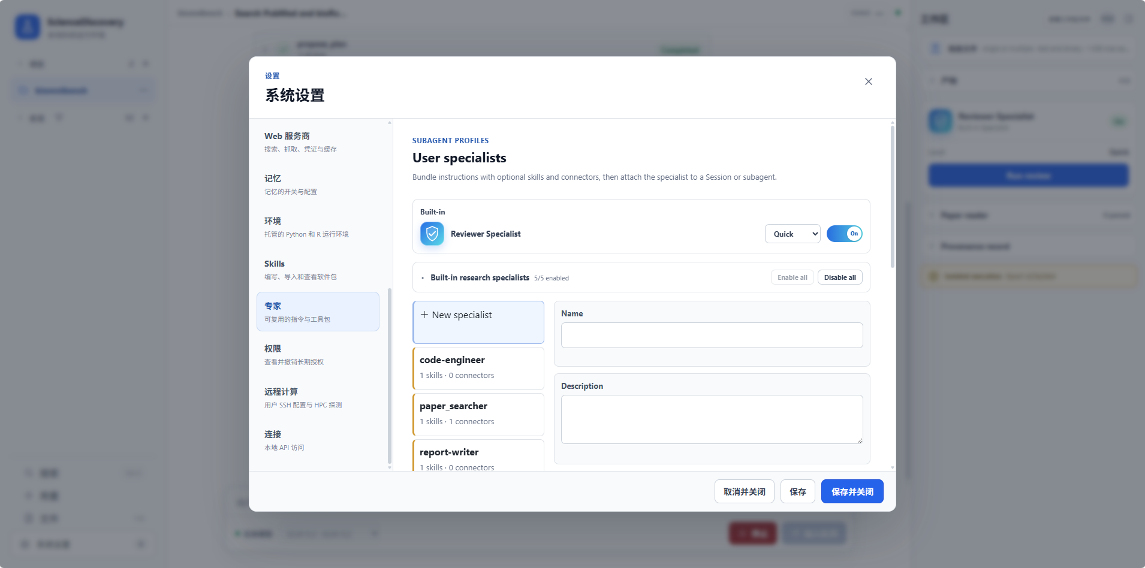Screen dimensions: 1145x568
Task: Click the 保存 button
Action: [797, 491]
